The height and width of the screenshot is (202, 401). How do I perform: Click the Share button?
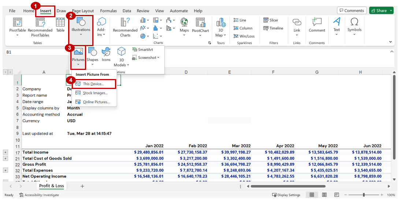[x=381, y=11]
